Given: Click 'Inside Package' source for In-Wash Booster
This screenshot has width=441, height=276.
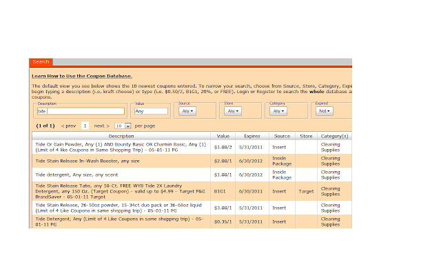Looking at the screenshot, I should point(282,161).
